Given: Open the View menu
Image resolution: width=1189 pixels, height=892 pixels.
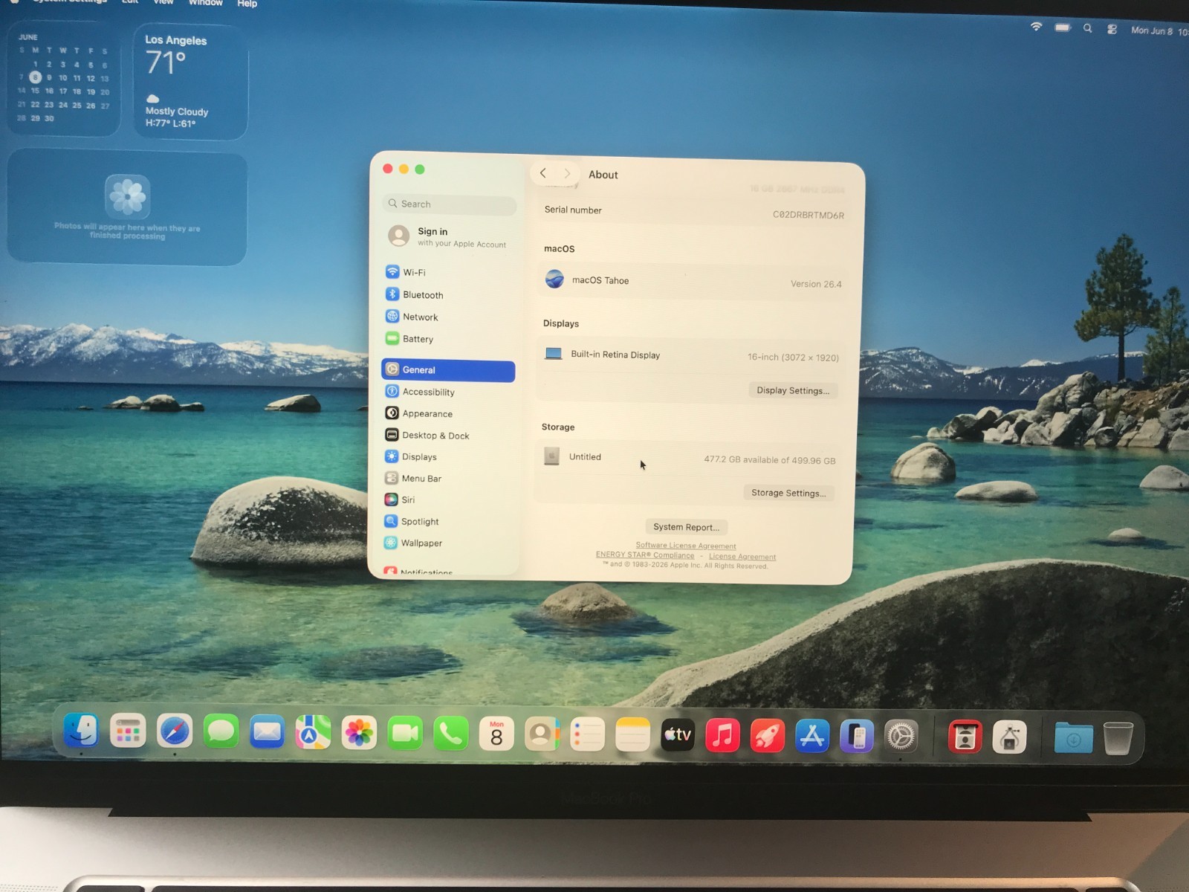Looking at the screenshot, I should pyautogui.click(x=163, y=2).
